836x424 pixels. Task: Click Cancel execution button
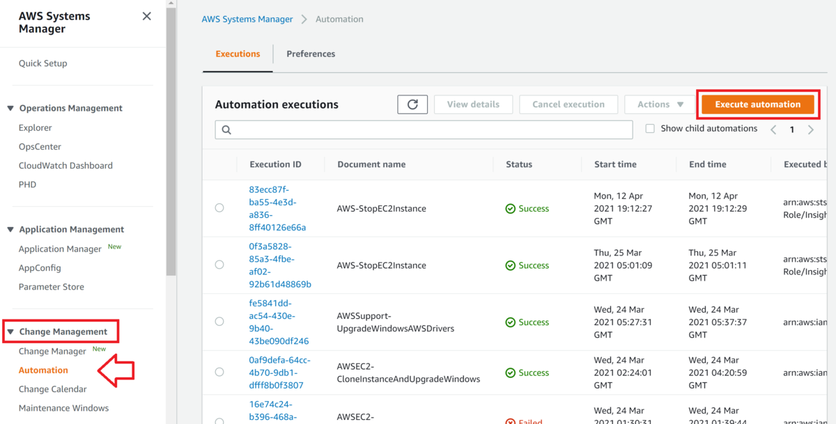point(568,104)
